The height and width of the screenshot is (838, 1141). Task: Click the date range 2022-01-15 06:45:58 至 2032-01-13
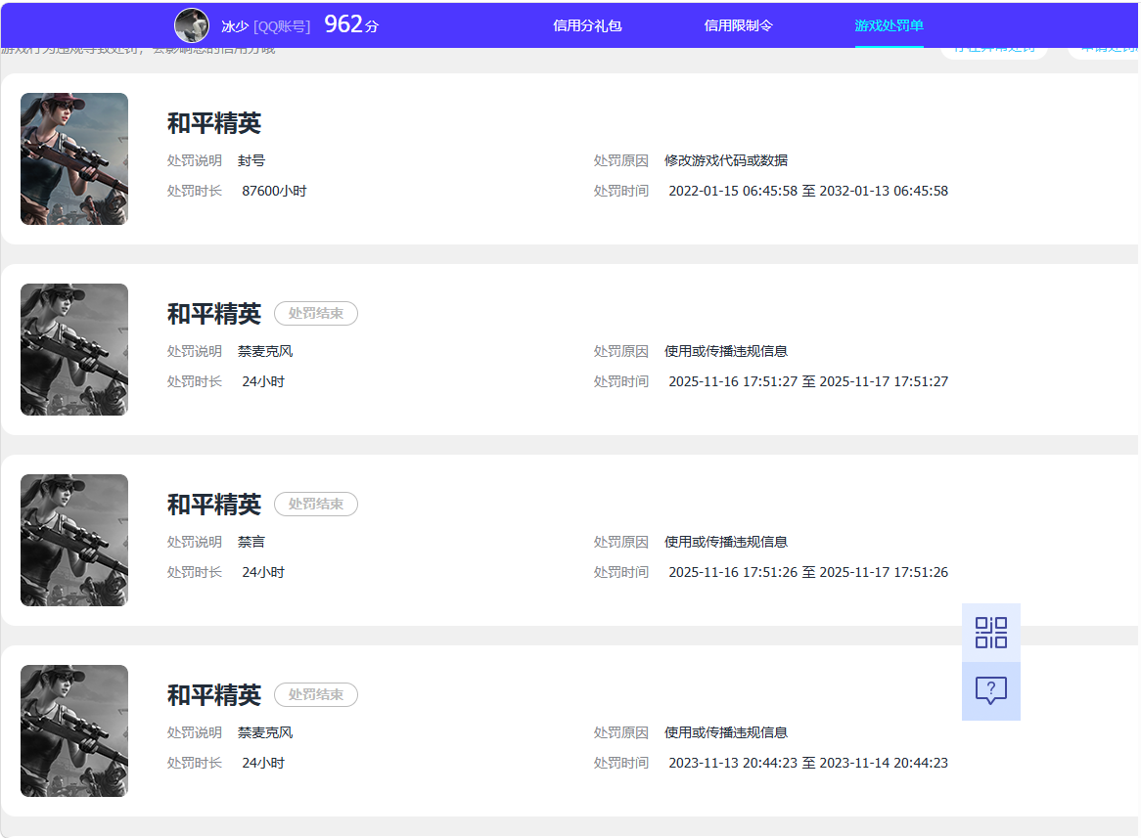click(808, 191)
